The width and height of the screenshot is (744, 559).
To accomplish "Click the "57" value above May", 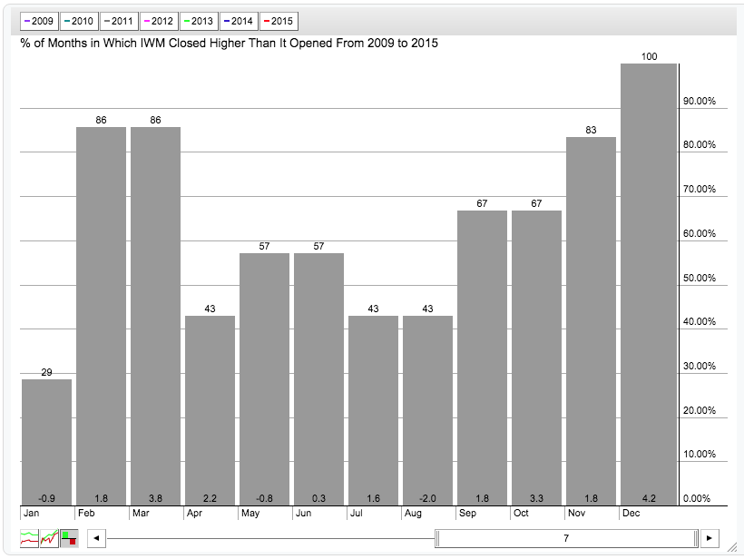I will (x=264, y=246).
